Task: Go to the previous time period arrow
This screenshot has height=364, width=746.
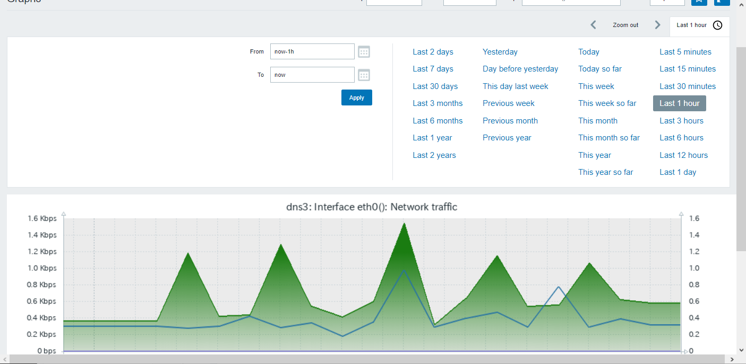Action: [x=594, y=25]
